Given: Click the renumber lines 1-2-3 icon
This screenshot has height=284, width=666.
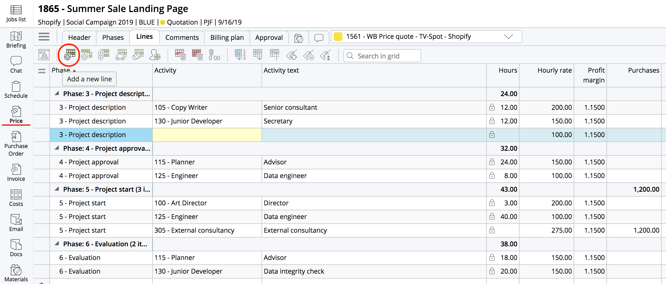Looking at the screenshot, I should (x=240, y=55).
